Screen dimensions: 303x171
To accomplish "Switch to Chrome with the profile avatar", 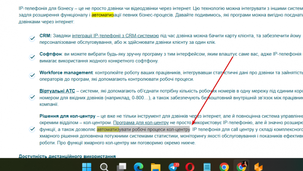I will pos(241,166).
